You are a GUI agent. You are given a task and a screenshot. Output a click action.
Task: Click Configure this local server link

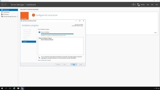click(46, 15)
